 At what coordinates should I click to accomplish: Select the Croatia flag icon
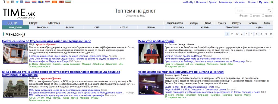click(x=34, y=2)
